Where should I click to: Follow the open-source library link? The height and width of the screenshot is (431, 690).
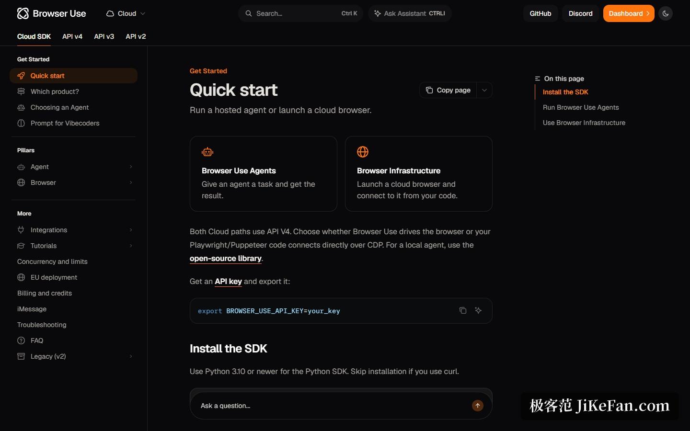(x=226, y=258)
